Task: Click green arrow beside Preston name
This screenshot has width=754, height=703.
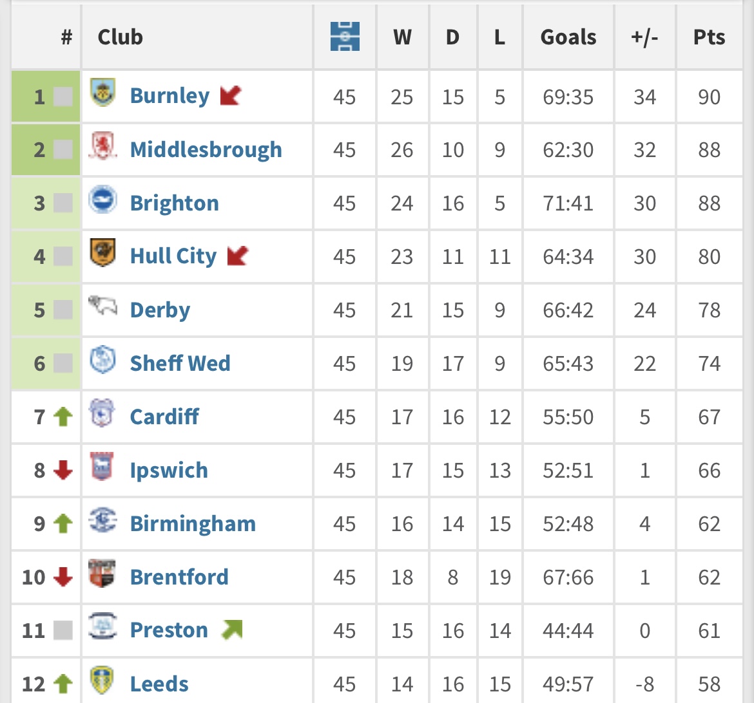Action: pos(232,629)
